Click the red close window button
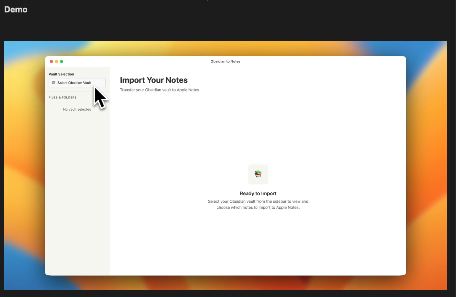The height and width of the screenshot is (297, 456). tap(51, 61)
